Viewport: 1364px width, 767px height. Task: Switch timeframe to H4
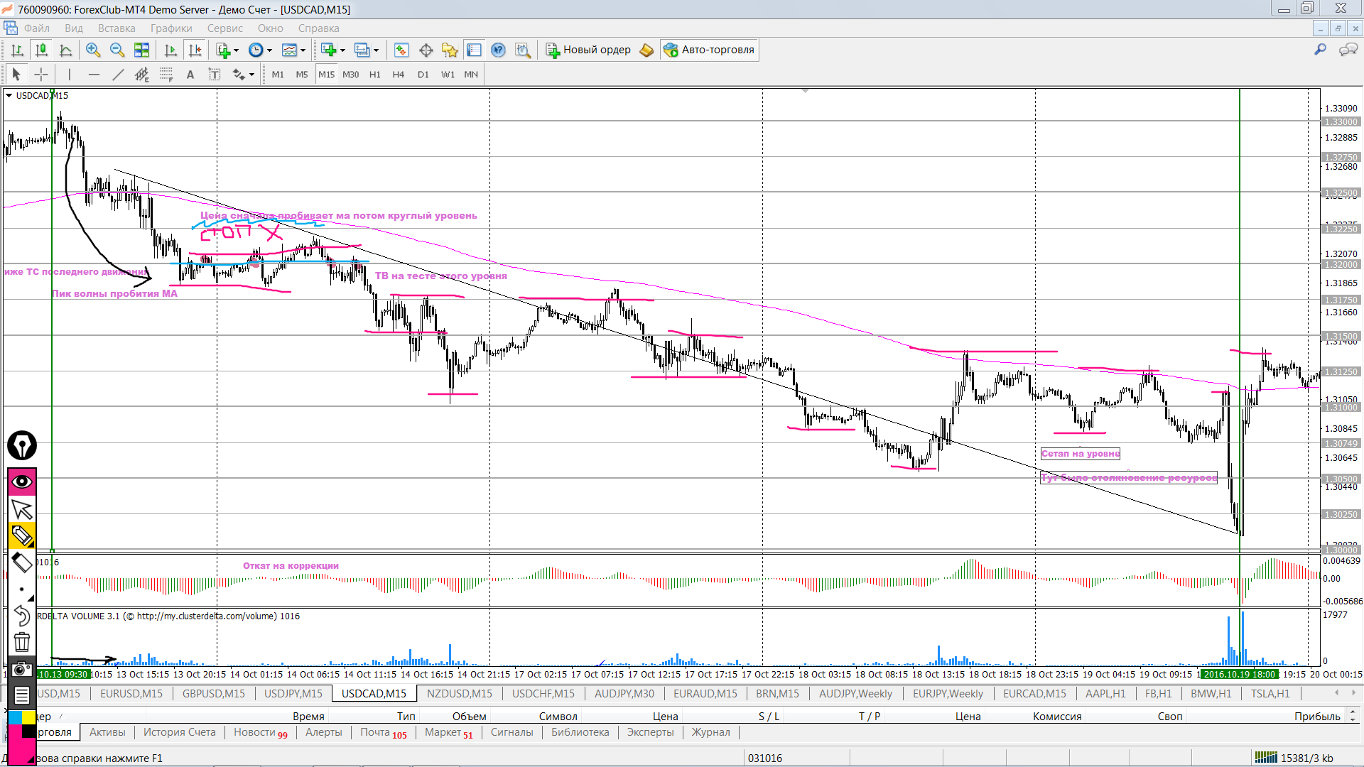point(399,74)
